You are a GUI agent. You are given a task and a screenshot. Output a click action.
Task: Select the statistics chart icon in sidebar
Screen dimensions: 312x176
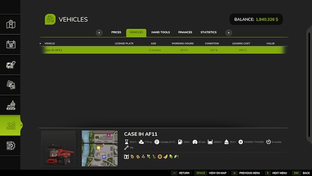[x=11, y=126]
